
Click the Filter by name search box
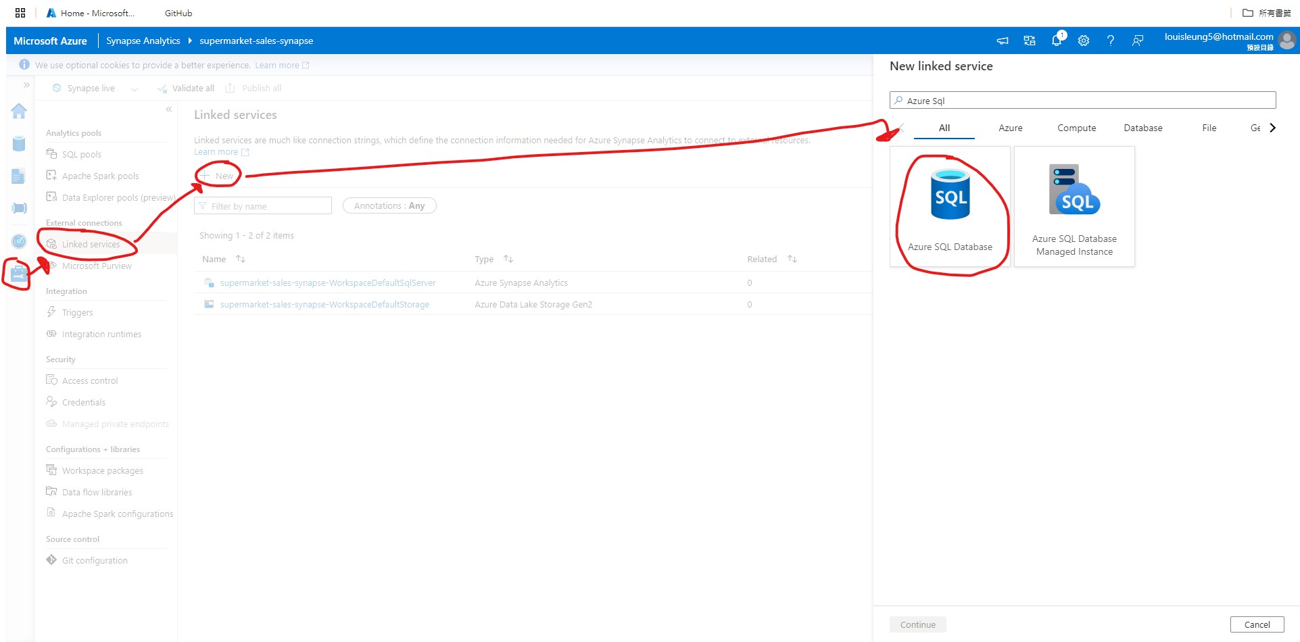pyautogui.click(x=263, y=205)
